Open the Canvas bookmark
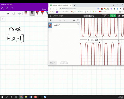124x99 pixels. click(88, 12)
